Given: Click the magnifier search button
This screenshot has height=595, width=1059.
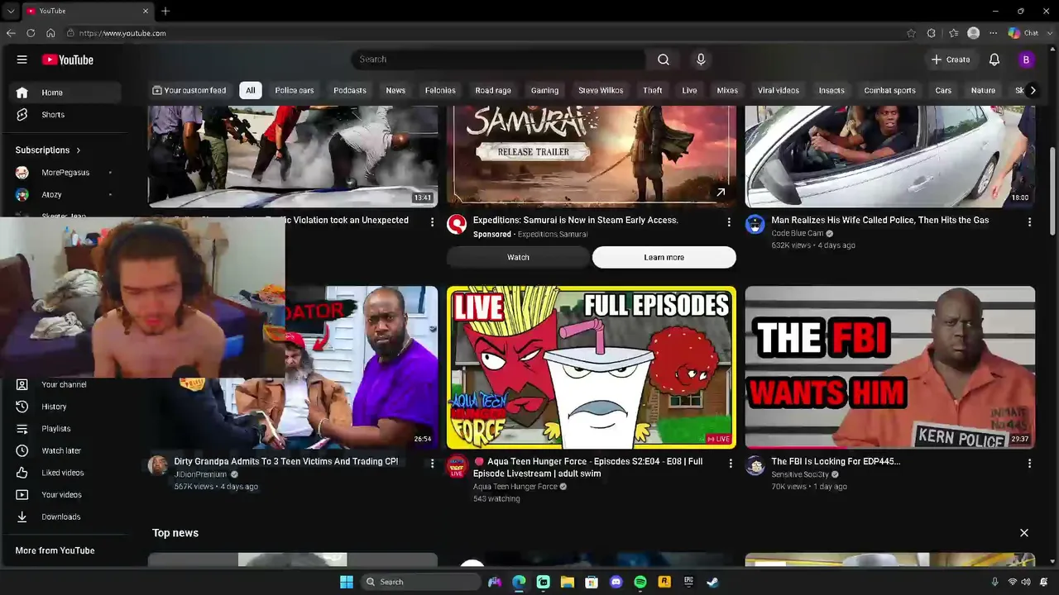Looking at the screenshot, I should (x=664, y=59).
